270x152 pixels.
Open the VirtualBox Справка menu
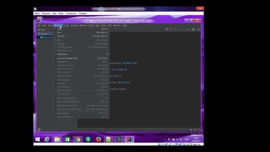coord(83,14)
